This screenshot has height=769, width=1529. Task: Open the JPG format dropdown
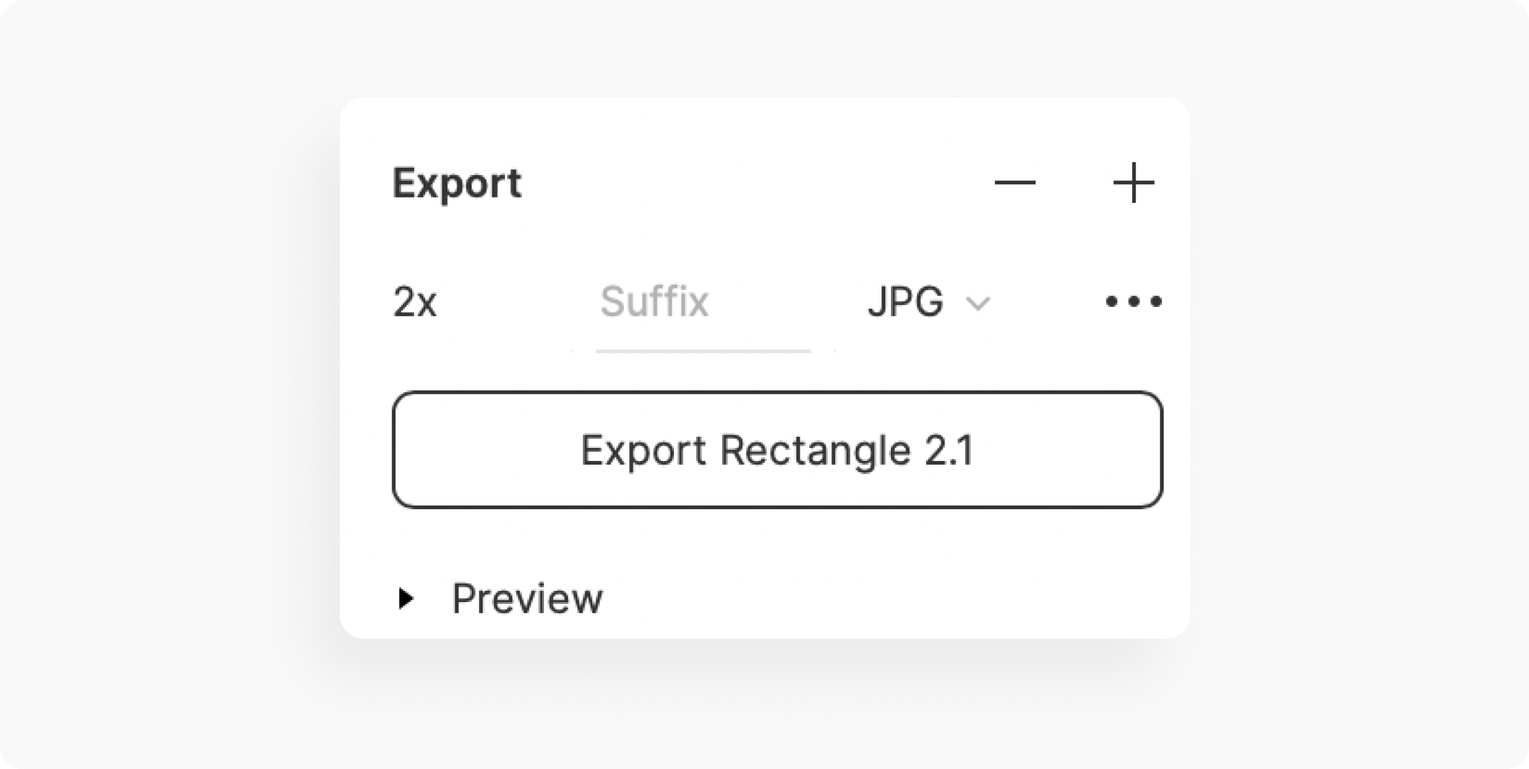(x=929, y=302)
